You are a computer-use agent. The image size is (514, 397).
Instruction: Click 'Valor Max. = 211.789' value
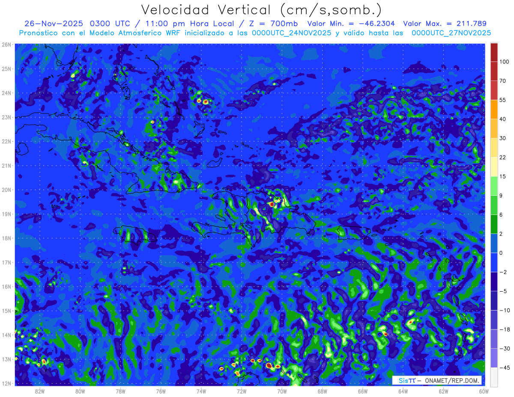tap(445, 24)
